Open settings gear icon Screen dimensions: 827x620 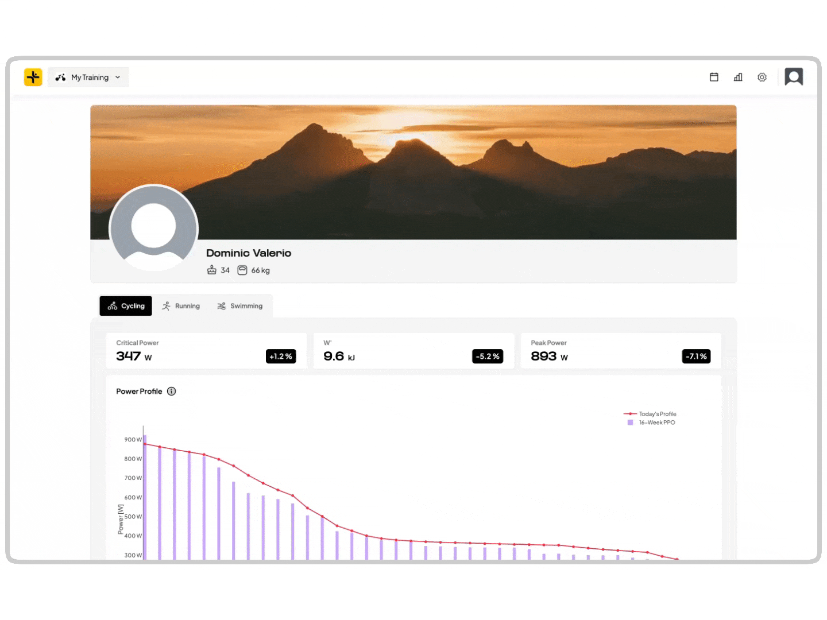pos(762,77)
